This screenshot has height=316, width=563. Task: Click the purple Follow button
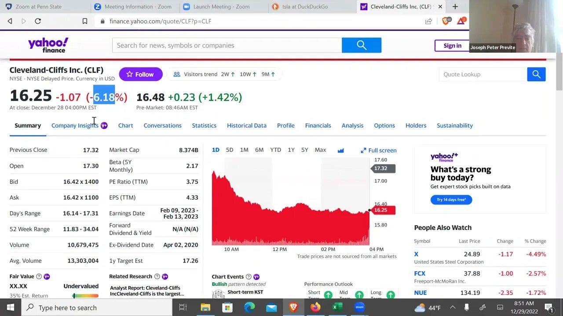(x=141, y=74)
